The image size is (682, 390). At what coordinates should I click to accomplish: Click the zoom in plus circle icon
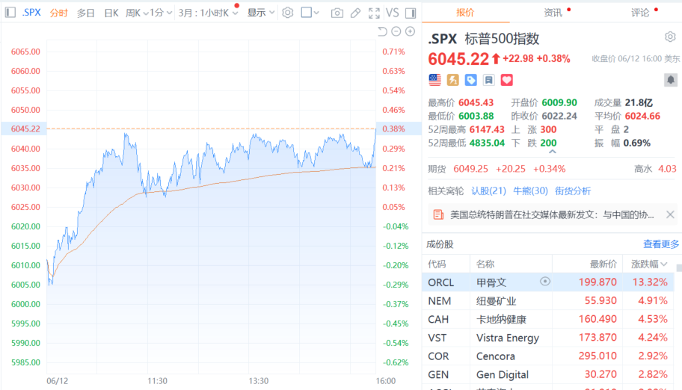click(x=411, y=31)
